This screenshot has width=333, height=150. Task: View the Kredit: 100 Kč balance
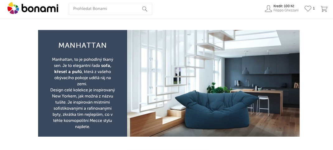tap(284, 6)
